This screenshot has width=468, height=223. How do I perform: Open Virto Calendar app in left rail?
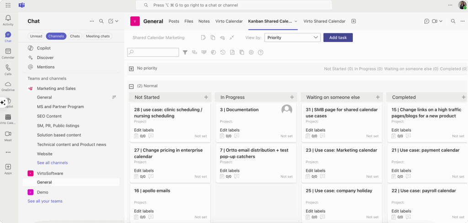[8, 119]
